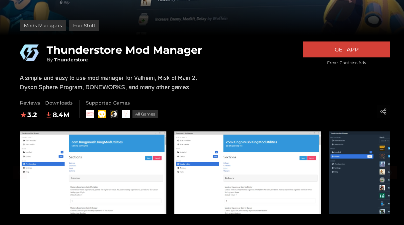The image size is (404, 225).
Task: Open the second light-theme config editor screenshot
Action: [248, 173]
